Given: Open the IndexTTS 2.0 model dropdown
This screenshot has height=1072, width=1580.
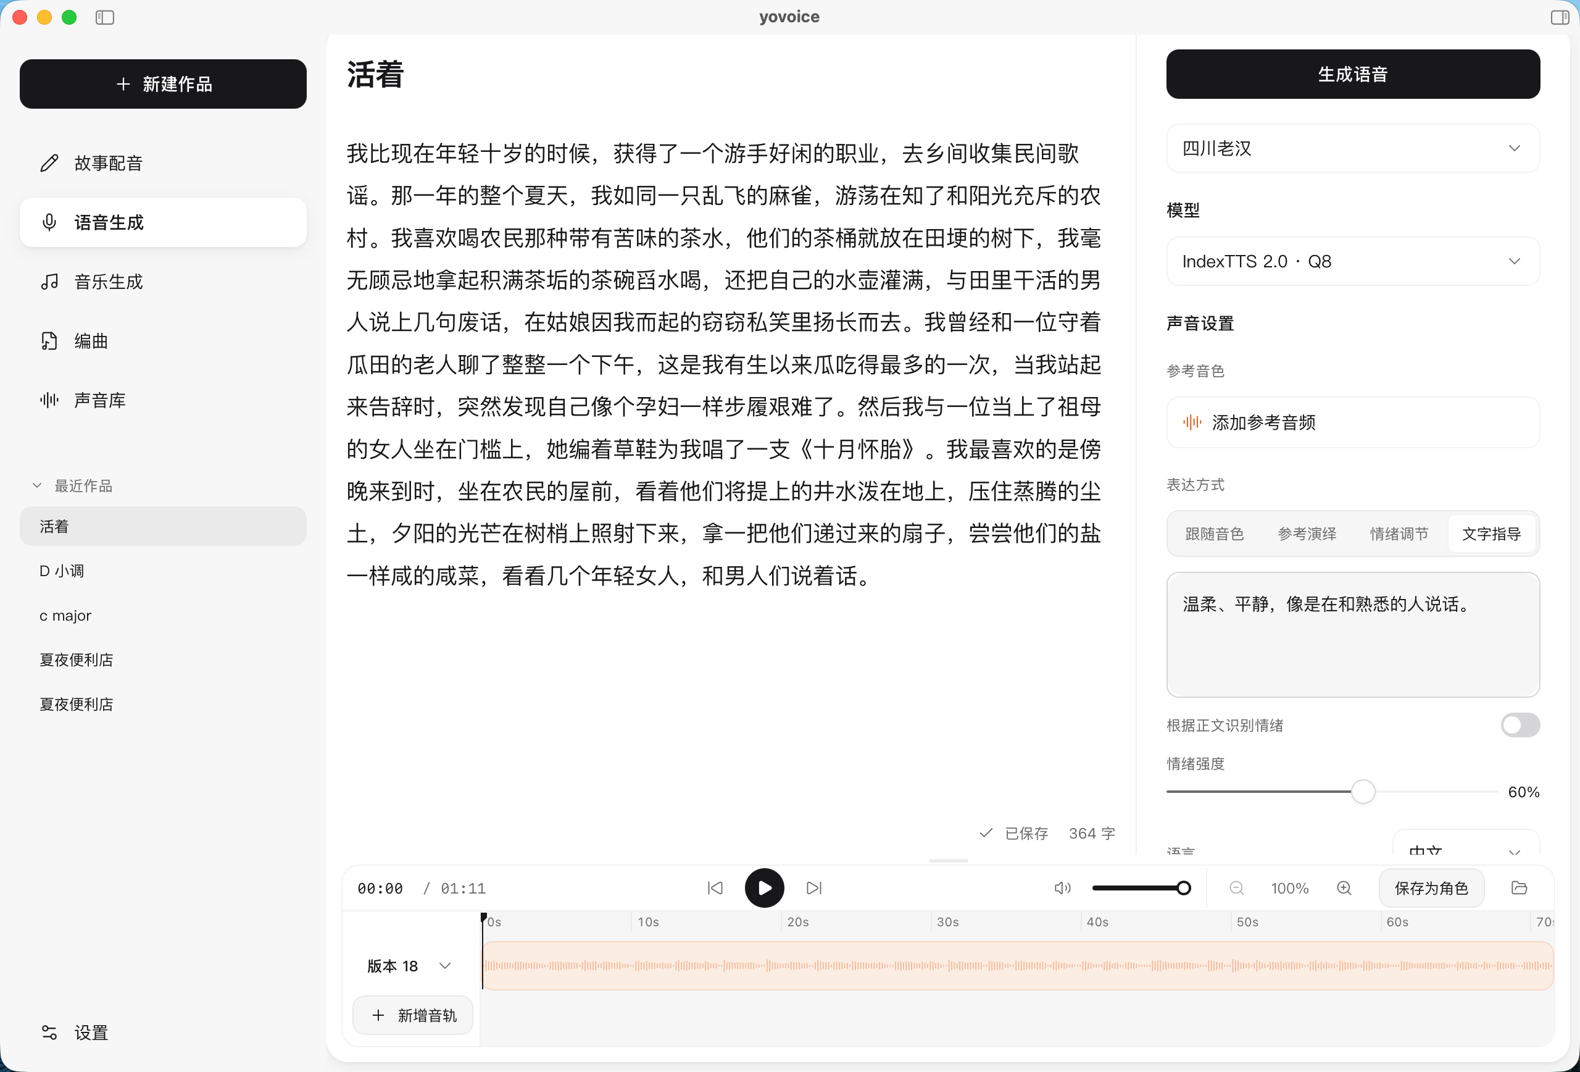Looking at the screenshot, I should click(x=1353, y=261).
